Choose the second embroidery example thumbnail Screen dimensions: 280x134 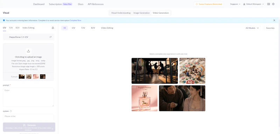click(29, 77)
